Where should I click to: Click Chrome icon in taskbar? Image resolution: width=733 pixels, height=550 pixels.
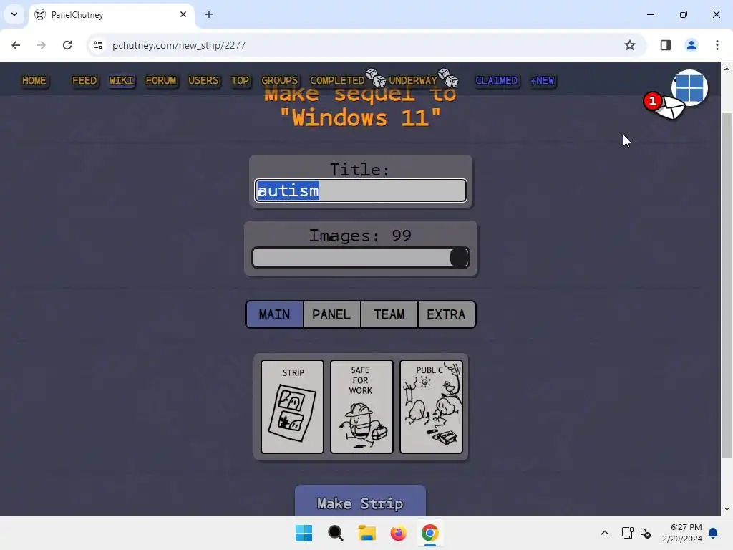(x=429, y=533)
